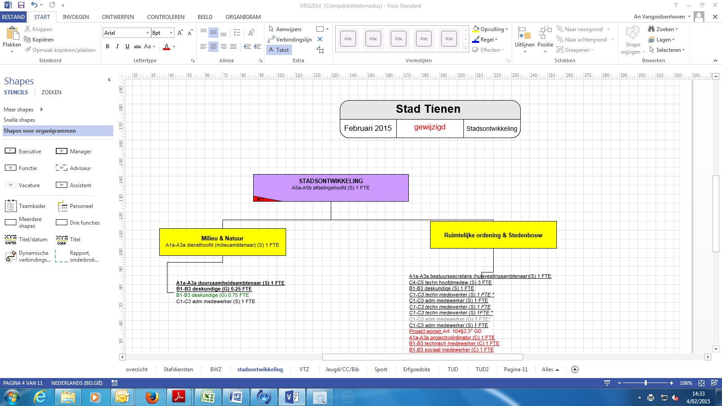
Task: Open the Stafdiensten page tab
Action: point(178,369)
